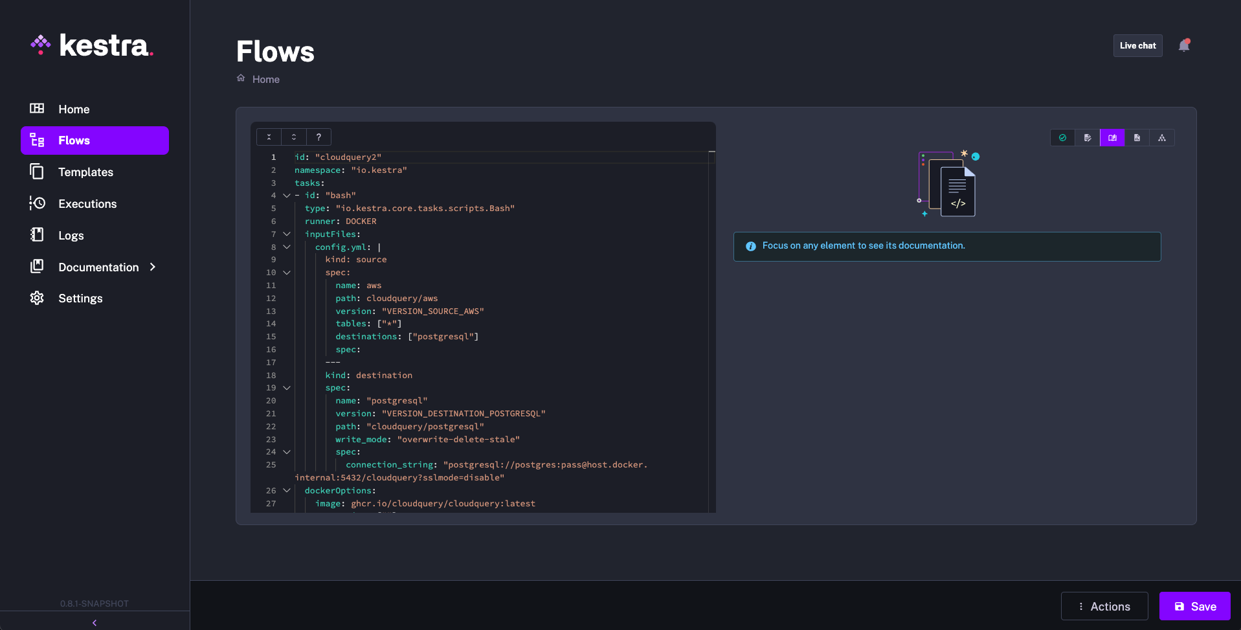This screenshot has height=630, width=1241.
Task: Click line number 17 in the gutter
Action: coord(271,363)
